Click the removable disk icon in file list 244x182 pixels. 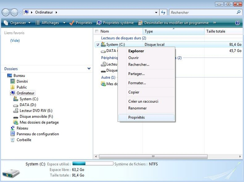tap(103, 71)
